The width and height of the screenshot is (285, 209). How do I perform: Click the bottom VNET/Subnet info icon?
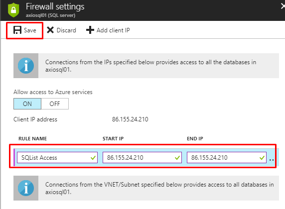pyautogui.click(x=26, y=188)
